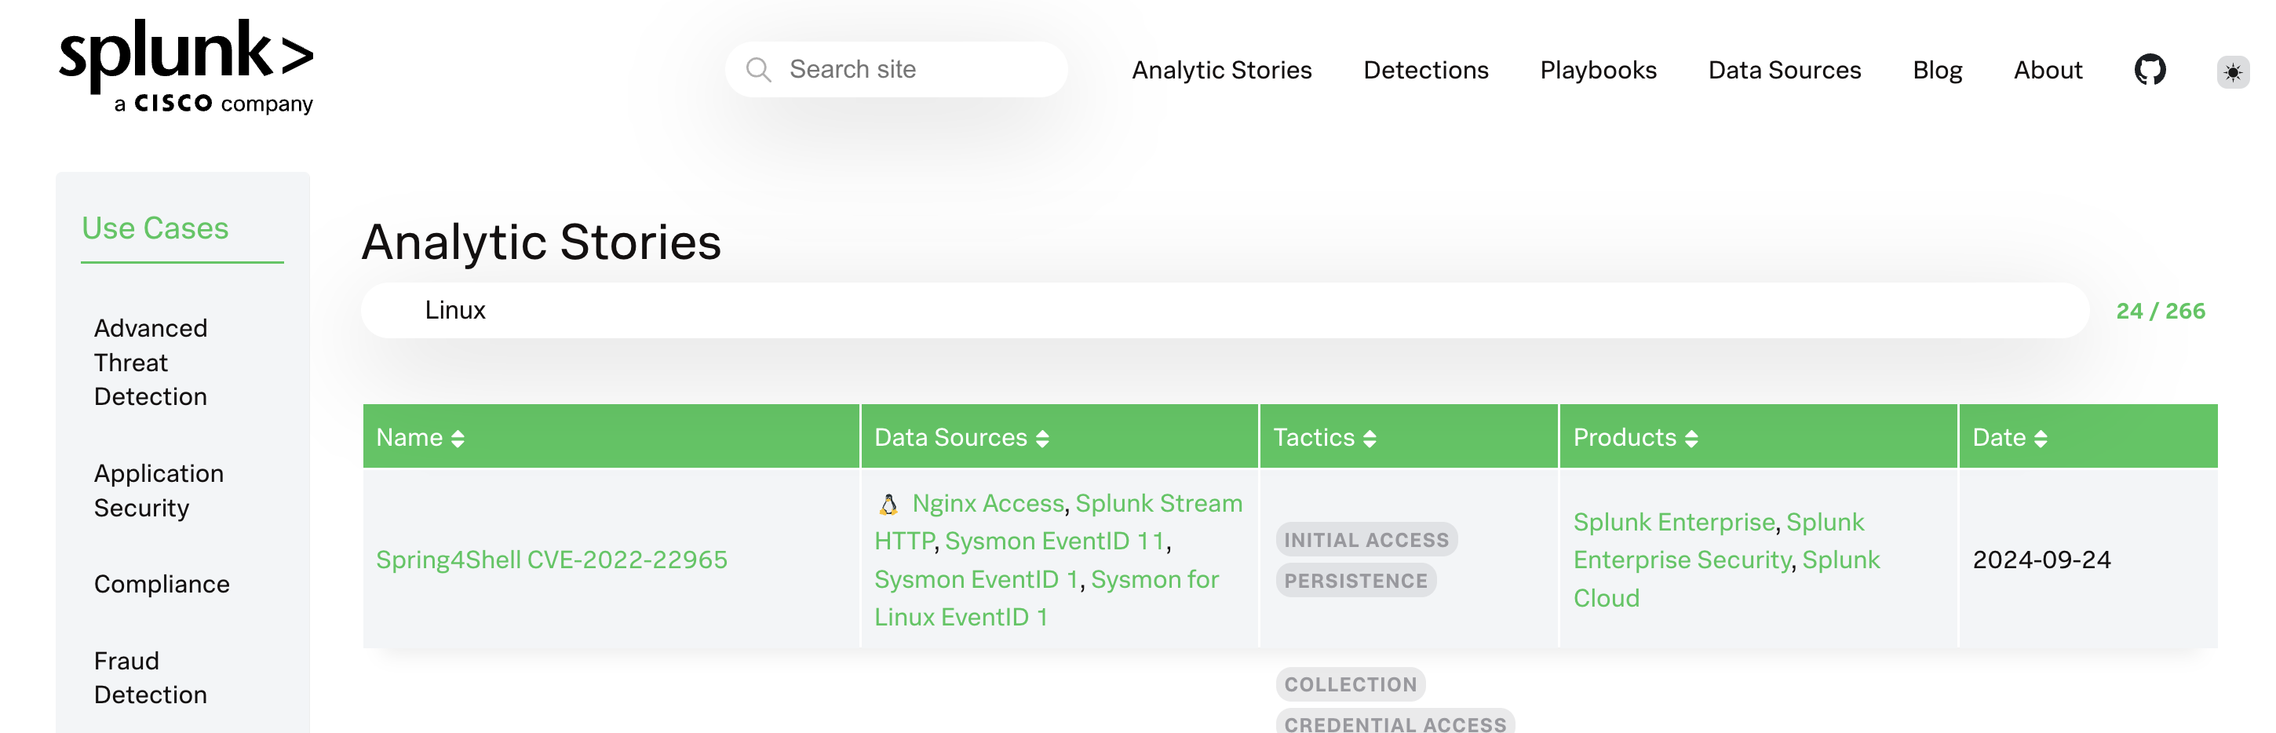The image size is (2276, 733).
Task: Click the Linux filter input field
Action: pos(1224,310)
